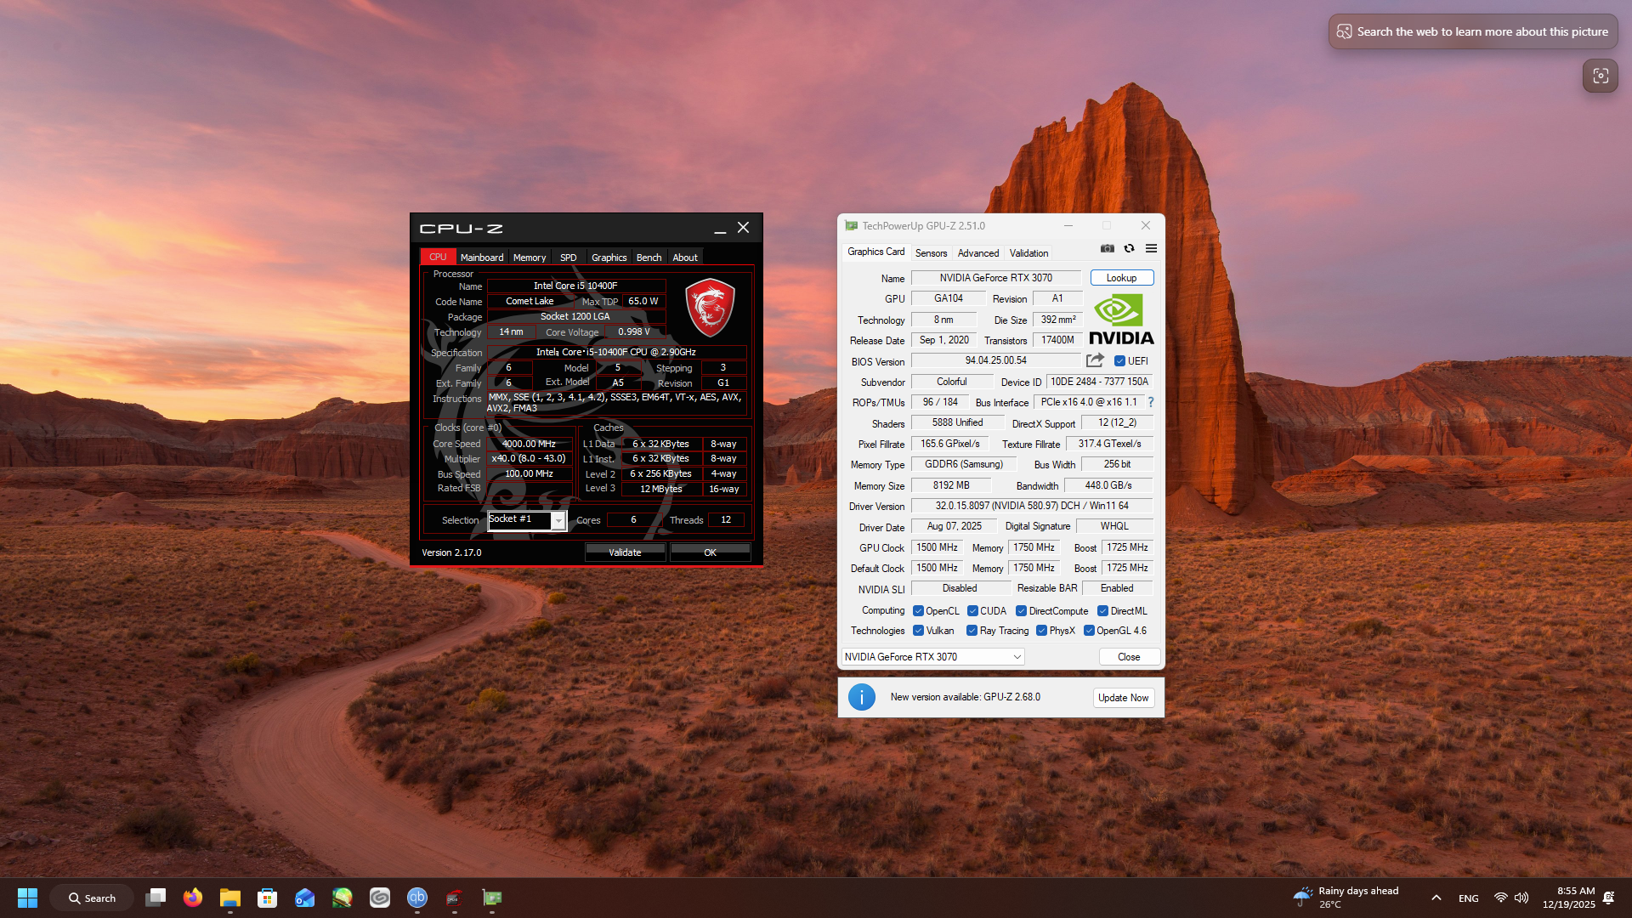The width and height of the screenshot is (1632, 918).
Task: Click the blue info icon in update bar
Action: (x=862, y=697)
